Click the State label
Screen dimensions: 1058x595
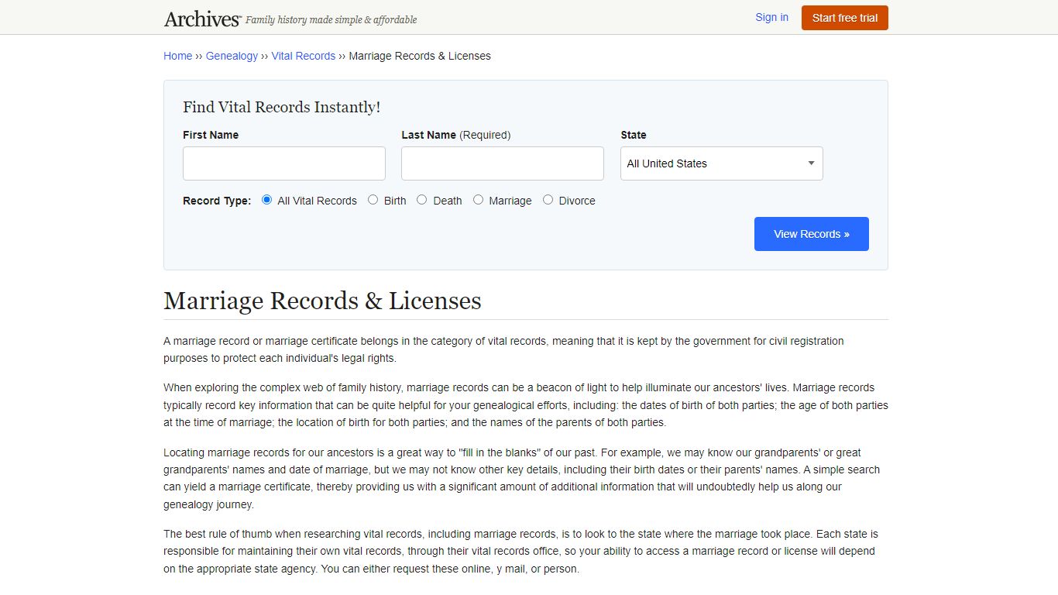click(x=634, y=135)
